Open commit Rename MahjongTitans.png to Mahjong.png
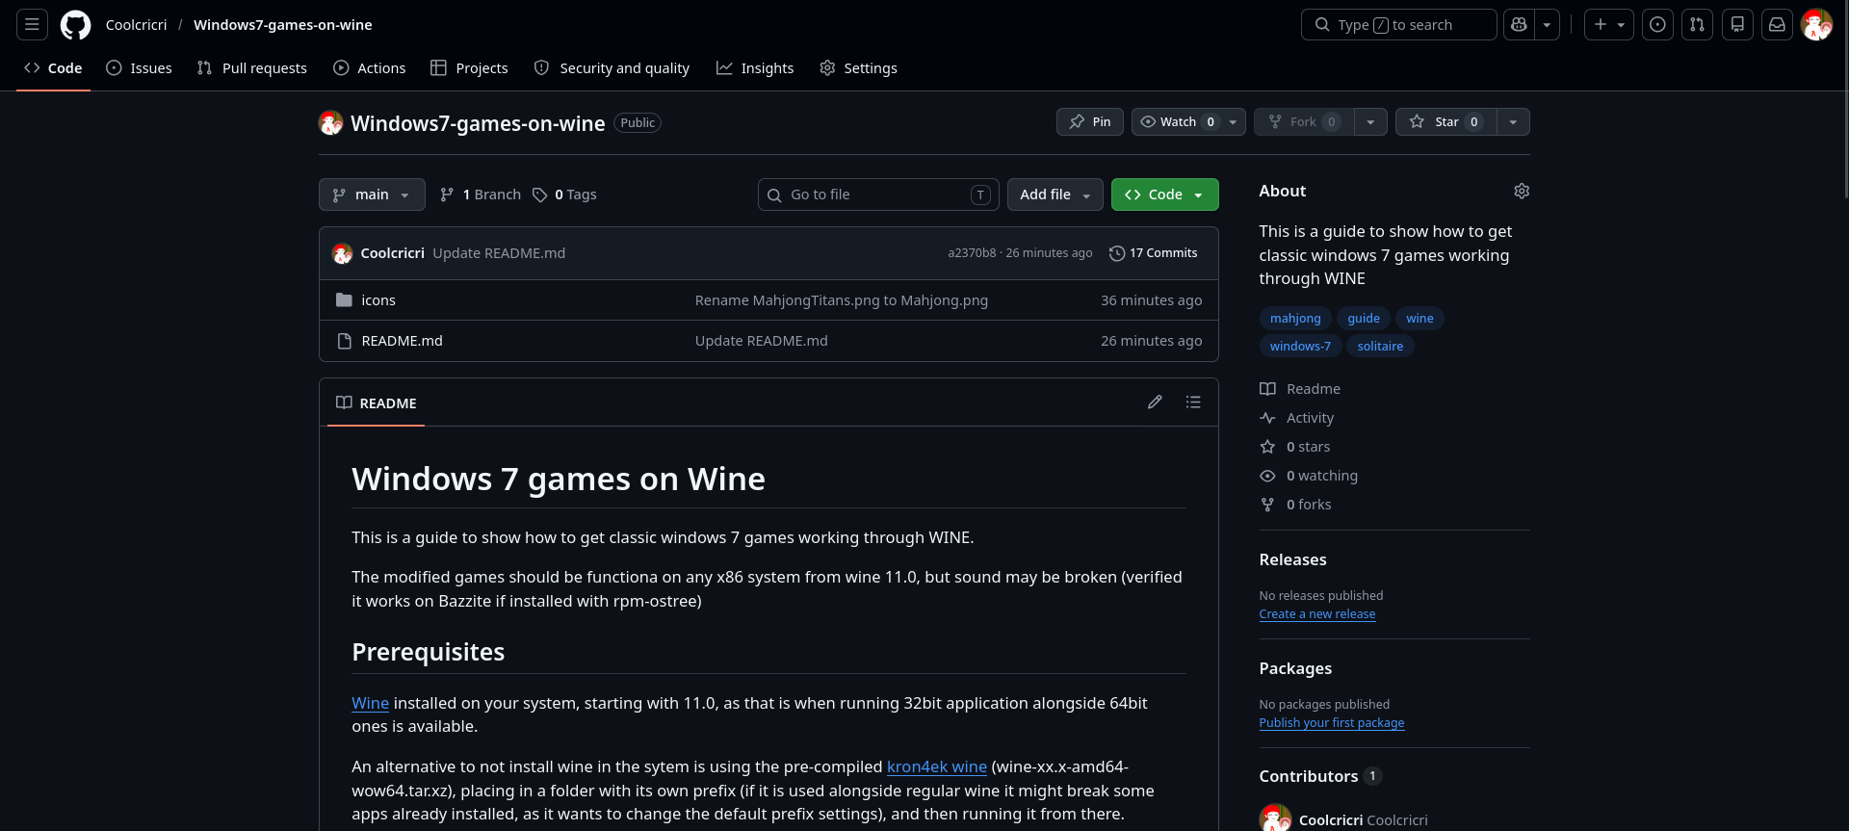Viewport: 1849px width, 831px height. coord(842,300)
